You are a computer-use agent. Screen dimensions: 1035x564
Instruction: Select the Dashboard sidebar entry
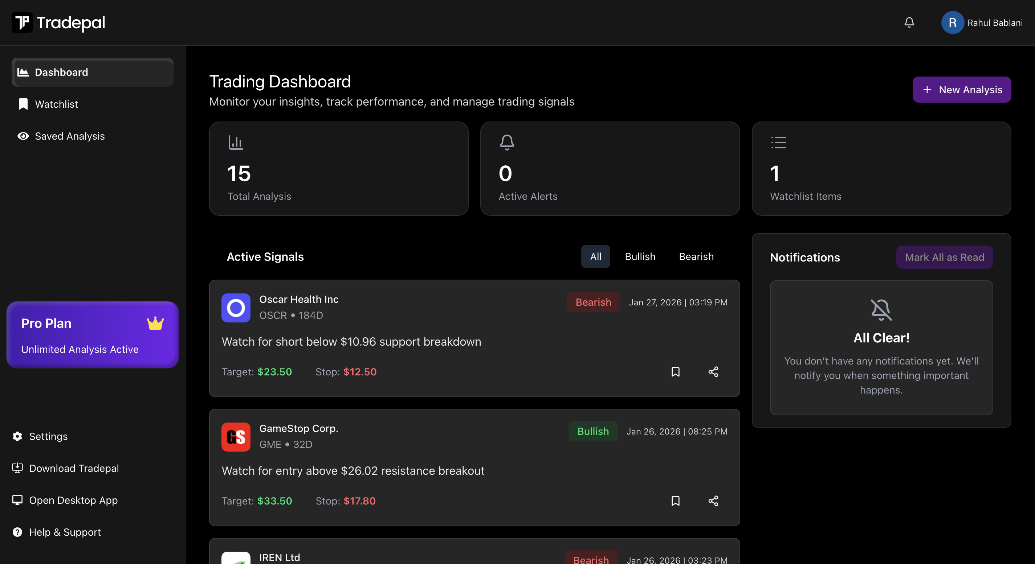(x=61, y=72)
